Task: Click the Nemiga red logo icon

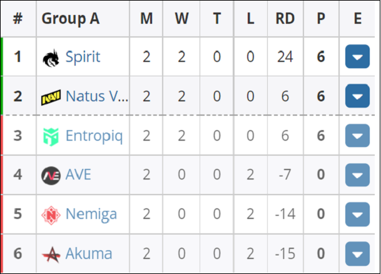Action: pyautogui.click(x=51, y=215)
